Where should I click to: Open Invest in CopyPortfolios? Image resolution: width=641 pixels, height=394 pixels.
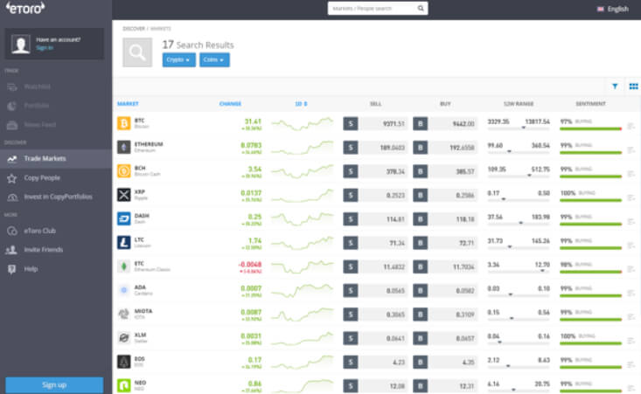[56, 197]
